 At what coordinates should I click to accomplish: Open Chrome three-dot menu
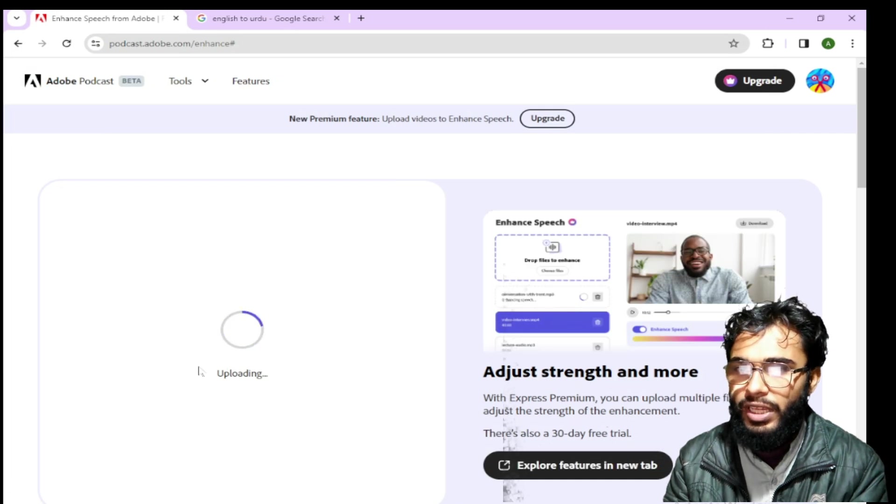[x=853, y=43]
